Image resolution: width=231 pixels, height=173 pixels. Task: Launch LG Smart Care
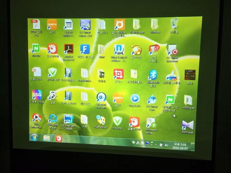click(152, 103)
